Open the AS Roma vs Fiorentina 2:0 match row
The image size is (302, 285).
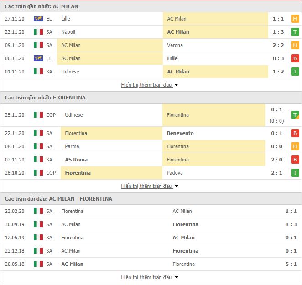151,160
